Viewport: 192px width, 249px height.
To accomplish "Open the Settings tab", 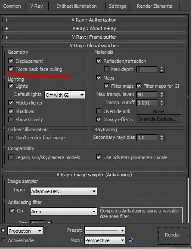I will (117, 6).
